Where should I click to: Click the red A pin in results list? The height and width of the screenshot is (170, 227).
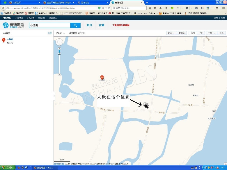click(x=4, y=40)
